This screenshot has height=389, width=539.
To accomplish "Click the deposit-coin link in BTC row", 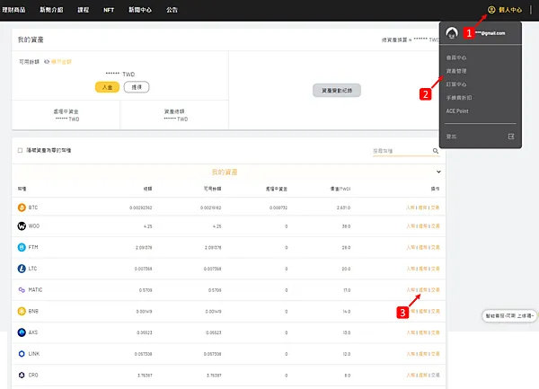I will (411, 208).
